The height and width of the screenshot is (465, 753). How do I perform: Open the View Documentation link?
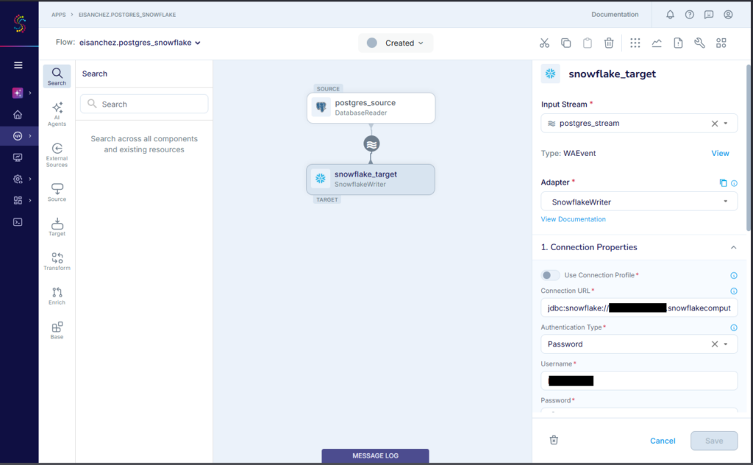(x=573, y=219)
